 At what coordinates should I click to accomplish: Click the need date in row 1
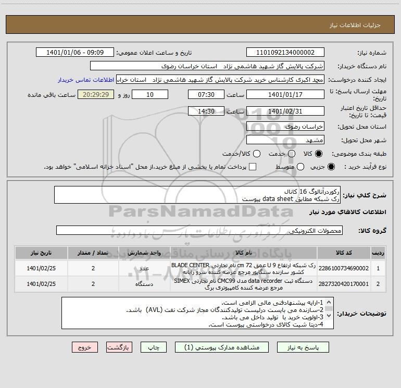(x=41, y=268)
